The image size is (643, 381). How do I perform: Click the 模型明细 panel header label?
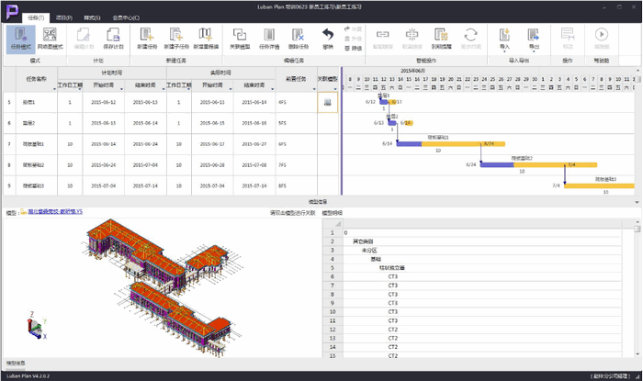tap(332, 212)
